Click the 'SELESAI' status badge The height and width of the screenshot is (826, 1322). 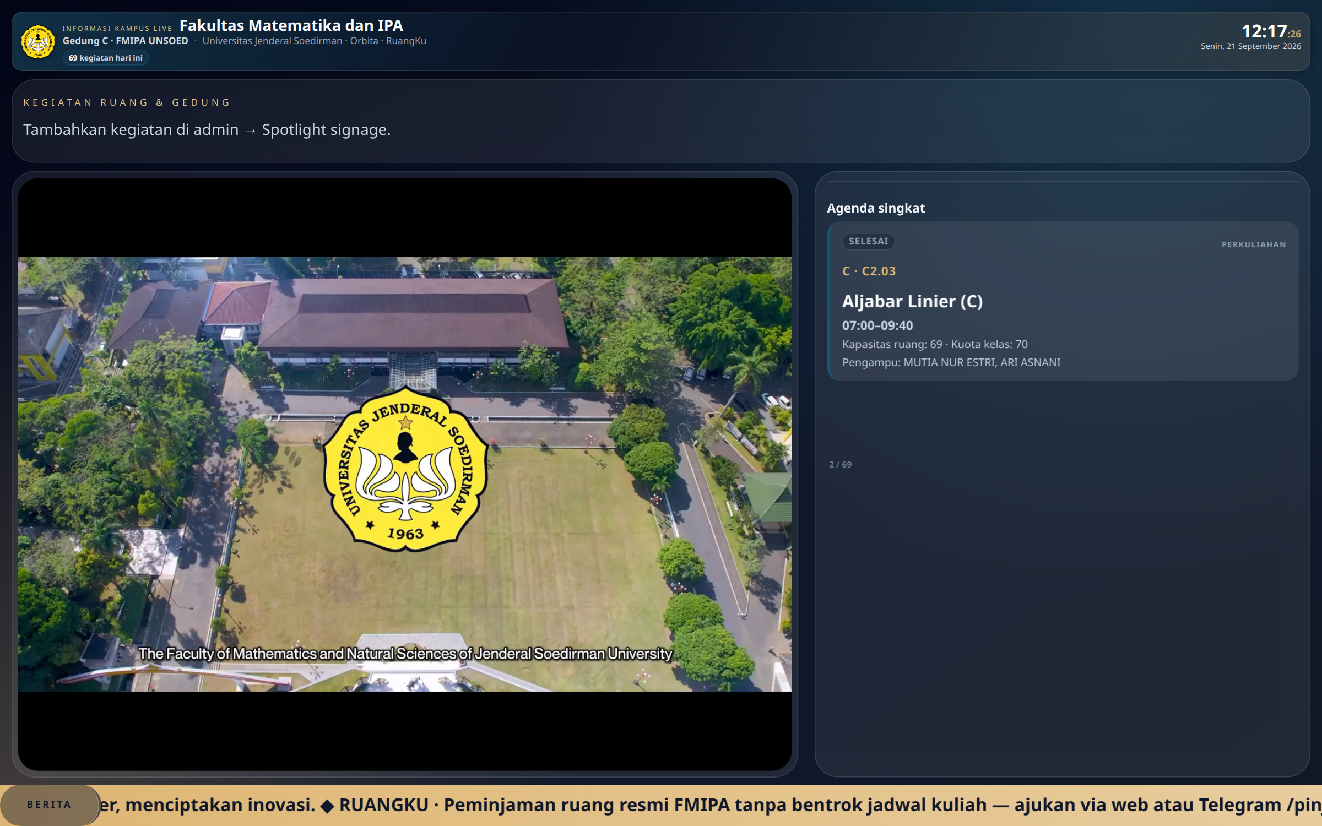pyautogui.click(x=868, y=241)
